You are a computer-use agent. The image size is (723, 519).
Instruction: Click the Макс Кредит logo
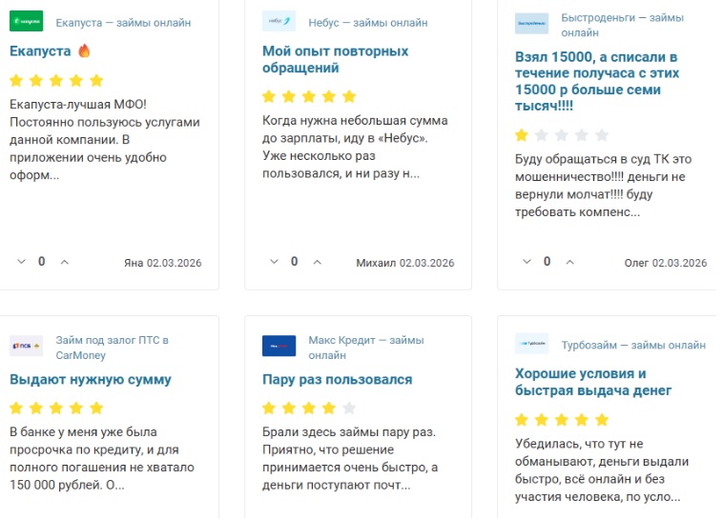(x=279, y=346)
